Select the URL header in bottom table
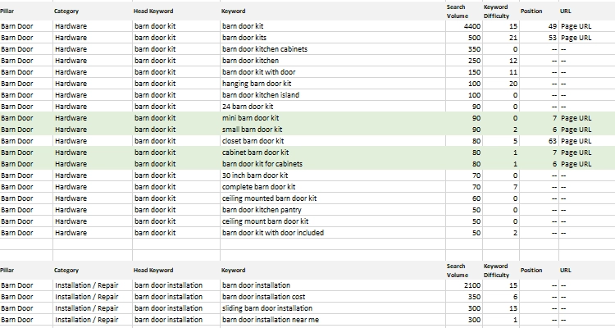615x328 pixels. click(566, 270)
